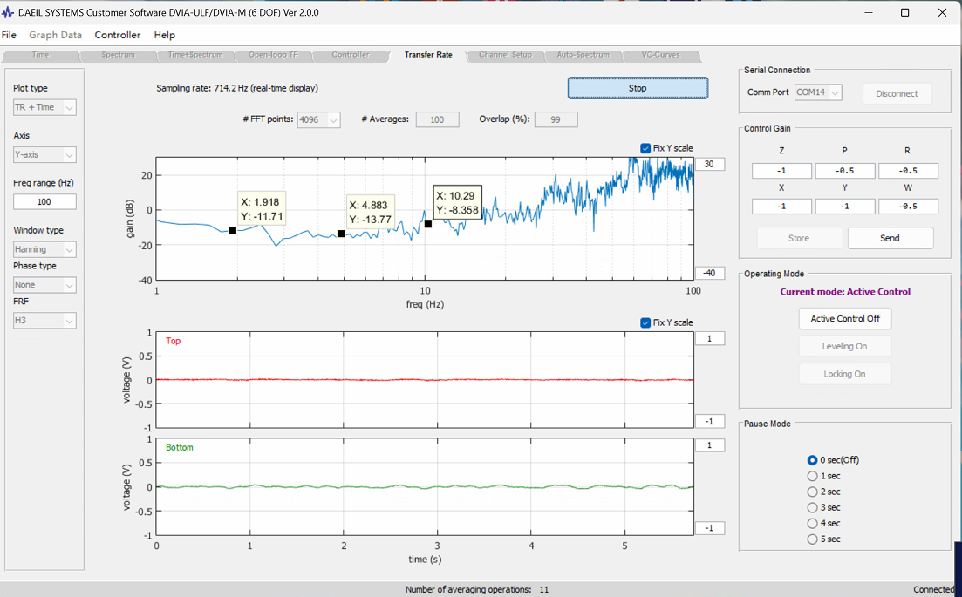
Task: Open the Help menu
Action: pyautogui.click(x=165, y=35)
